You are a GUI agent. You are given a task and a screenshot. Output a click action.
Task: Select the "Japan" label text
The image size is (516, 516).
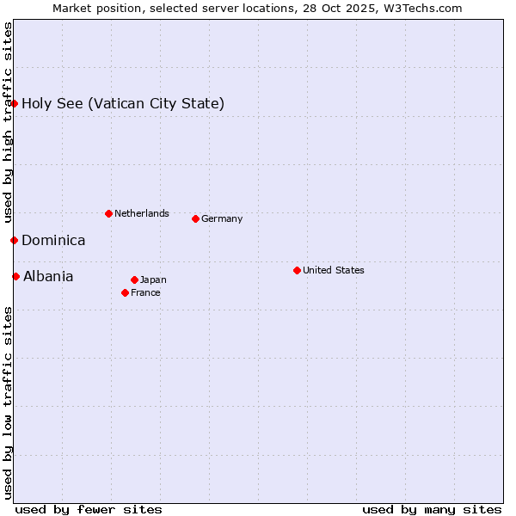[153, 280]
